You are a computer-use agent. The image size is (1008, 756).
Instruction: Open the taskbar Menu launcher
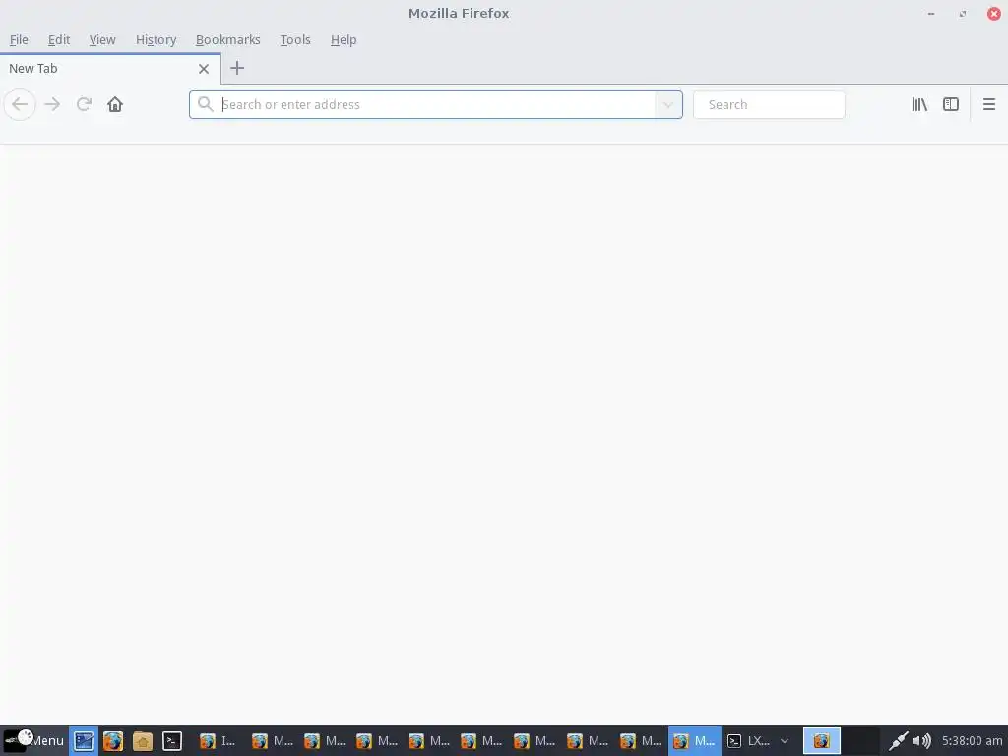coord(33,741)
